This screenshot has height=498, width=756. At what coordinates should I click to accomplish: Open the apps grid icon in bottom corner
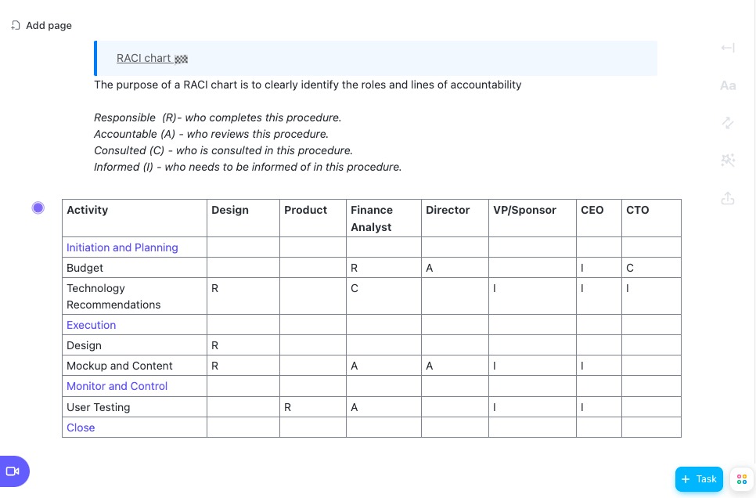(741, 479)
